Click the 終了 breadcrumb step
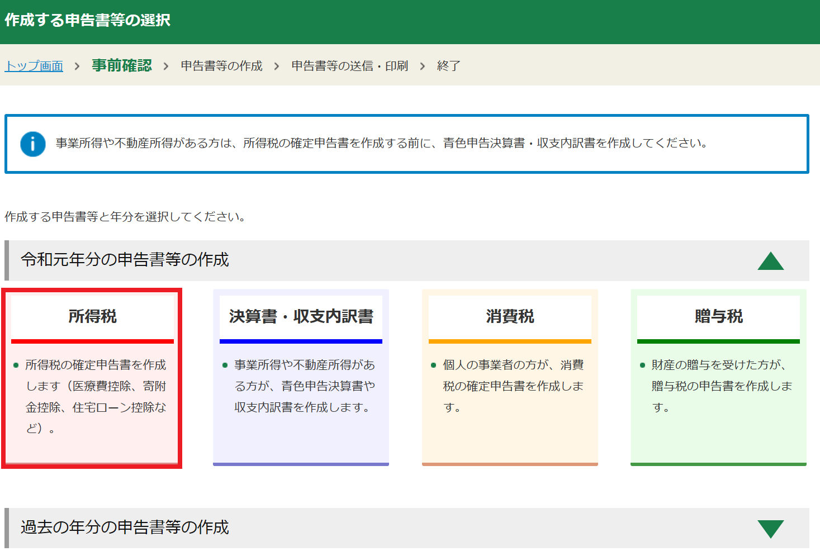Screen dimensions: 820x556 449,66
